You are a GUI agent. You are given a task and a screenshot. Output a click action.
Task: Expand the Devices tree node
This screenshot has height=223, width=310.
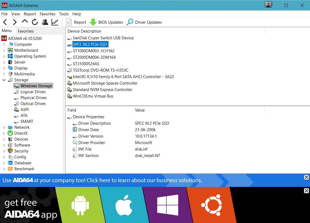(x=4, y=139)
